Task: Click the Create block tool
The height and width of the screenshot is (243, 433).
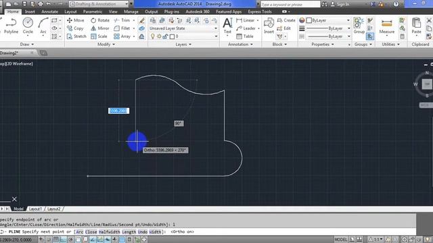Action: pos(286,20)
